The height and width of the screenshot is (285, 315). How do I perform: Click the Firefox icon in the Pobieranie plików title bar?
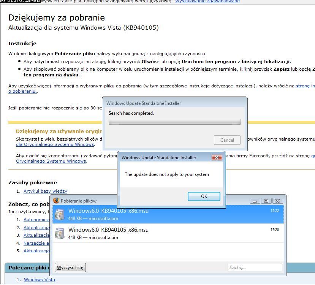point(56,201)
